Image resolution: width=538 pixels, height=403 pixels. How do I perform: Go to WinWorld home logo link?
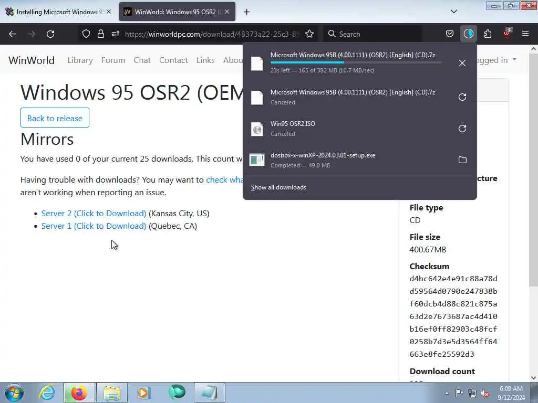tap(32, 60)
